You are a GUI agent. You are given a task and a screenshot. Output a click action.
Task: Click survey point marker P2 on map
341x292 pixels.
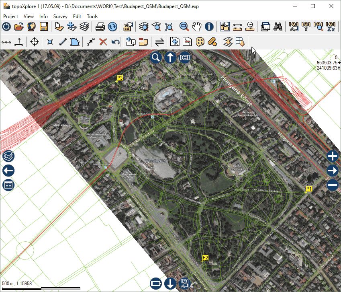[205, 258]
